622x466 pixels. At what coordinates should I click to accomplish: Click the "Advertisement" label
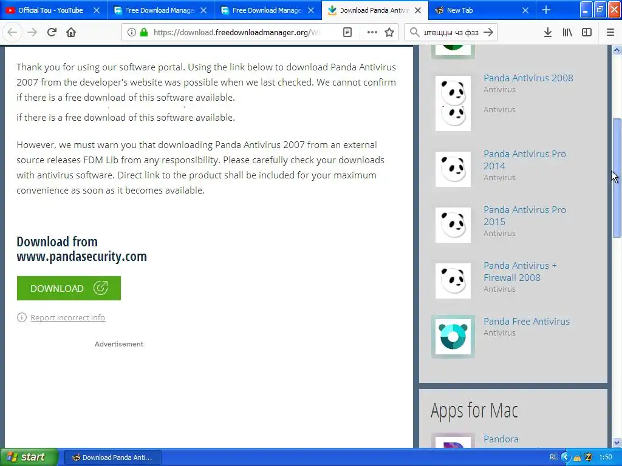(x=118, y=344)
